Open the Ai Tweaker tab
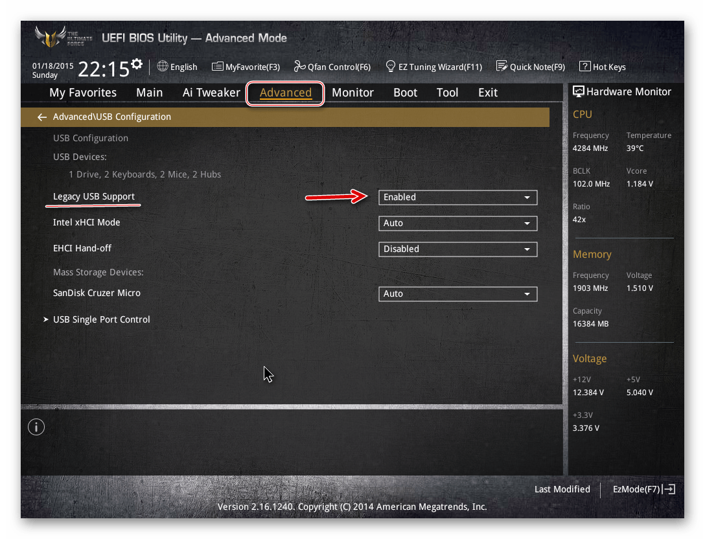This screenshot has height=539, width=705. pos(211,93)
